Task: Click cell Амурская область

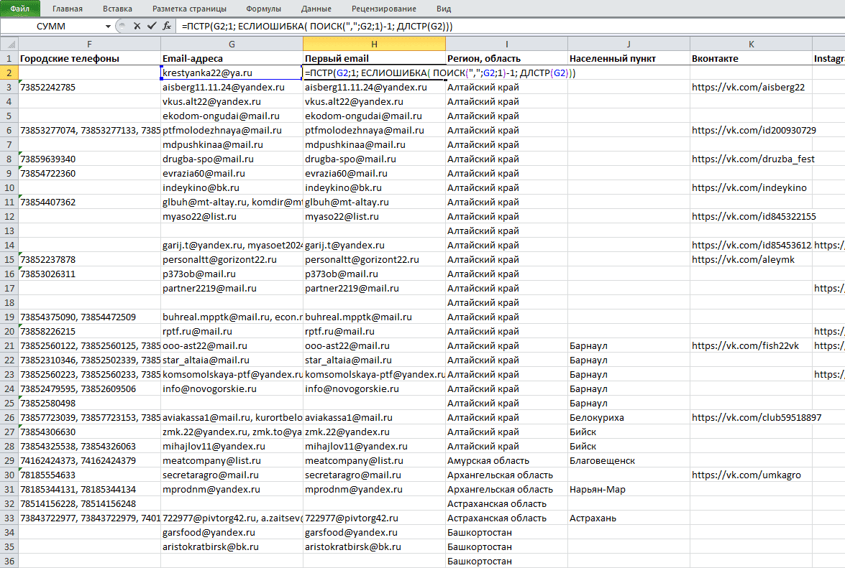Action: click(x=506, y=460)
